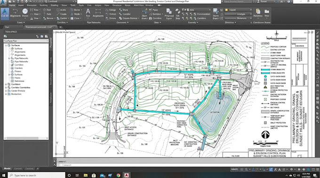The image size is (320, 178).
Task: Open the Mail app from the taskbar
Action: tap(102, 175)
